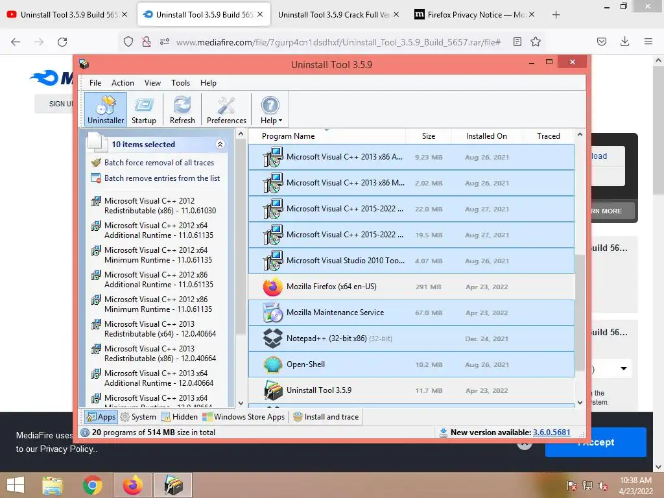This screenshot has height=498, width=664.
Task: Sort by Traced column header
Action: point(549,136)
